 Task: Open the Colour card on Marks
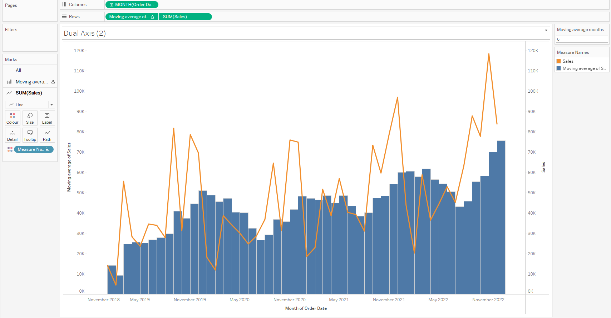click(13, 118)
